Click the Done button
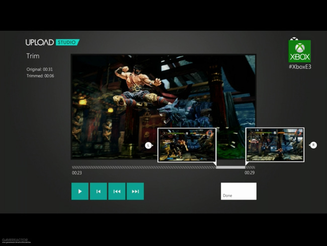The height and width of the screenshot is (246, 327). coord(238,191)
